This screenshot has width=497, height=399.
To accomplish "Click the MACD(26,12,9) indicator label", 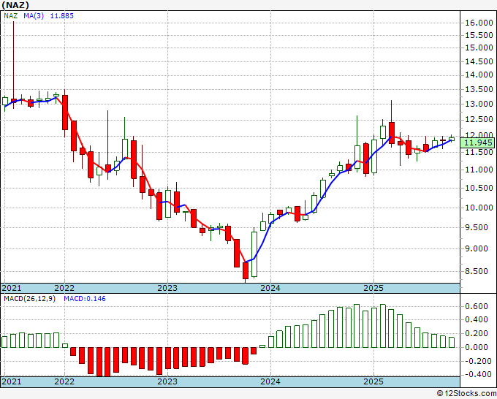I will click(29, 299).
